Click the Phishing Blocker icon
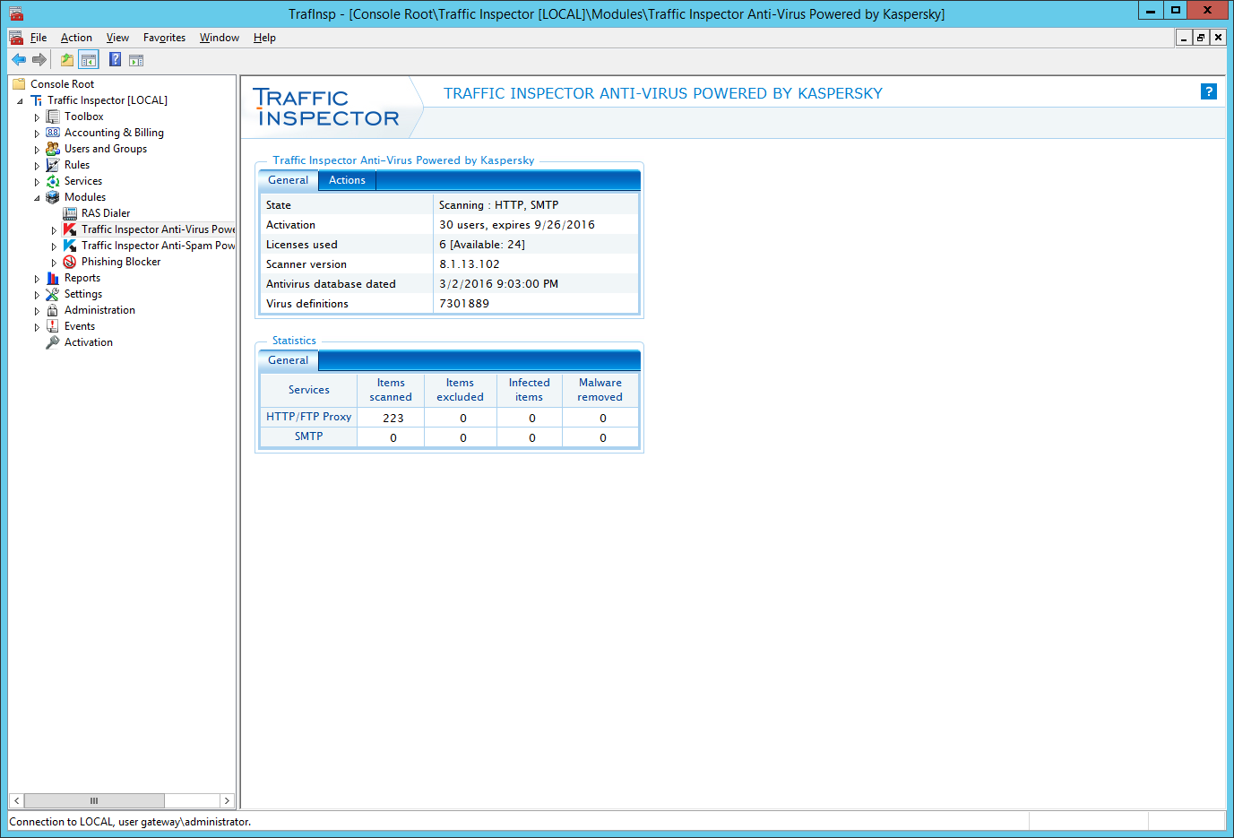The image size is (1234, 838). click(70, 262)
